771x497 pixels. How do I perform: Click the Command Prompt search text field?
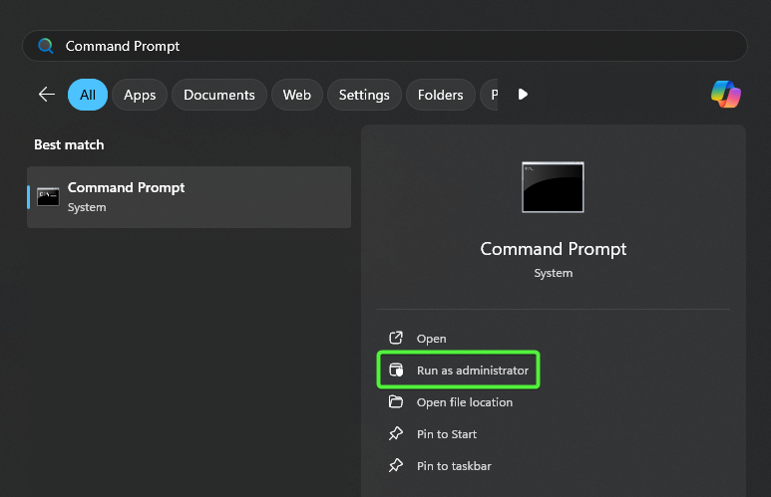399,46
